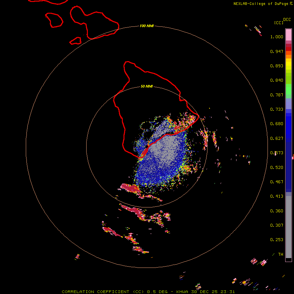Click the TH label near scale bottom
294x294 pixels.
pyautogui.click(x=281, y=254)
